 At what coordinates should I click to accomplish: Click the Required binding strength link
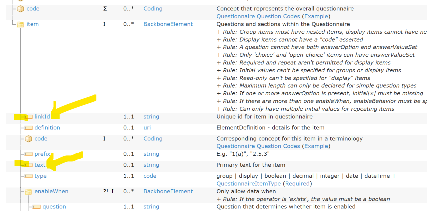(x=297, y=183)
